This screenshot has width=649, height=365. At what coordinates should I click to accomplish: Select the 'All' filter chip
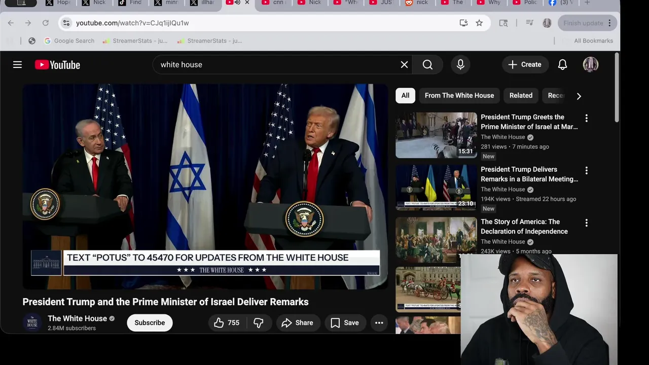pyautogui.click(x=405, y=95)
